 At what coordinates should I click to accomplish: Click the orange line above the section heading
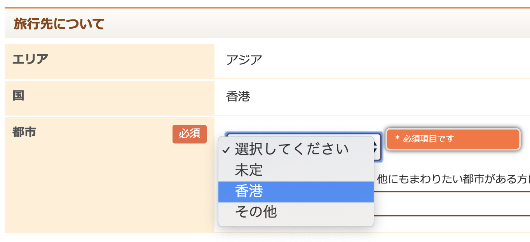click(265, 8)
